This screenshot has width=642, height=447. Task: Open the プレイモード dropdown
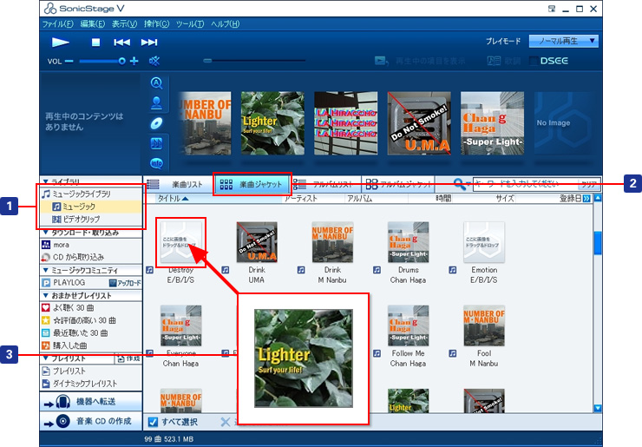click(x=566, y=41)
